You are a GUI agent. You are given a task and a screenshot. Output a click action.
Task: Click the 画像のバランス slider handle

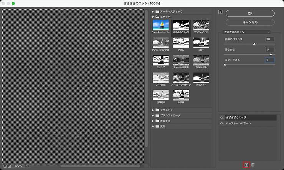[254, 44]
